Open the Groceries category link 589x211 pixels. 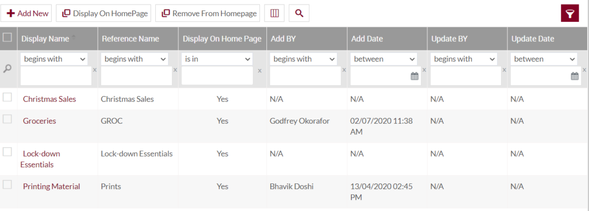pos(40,121)
